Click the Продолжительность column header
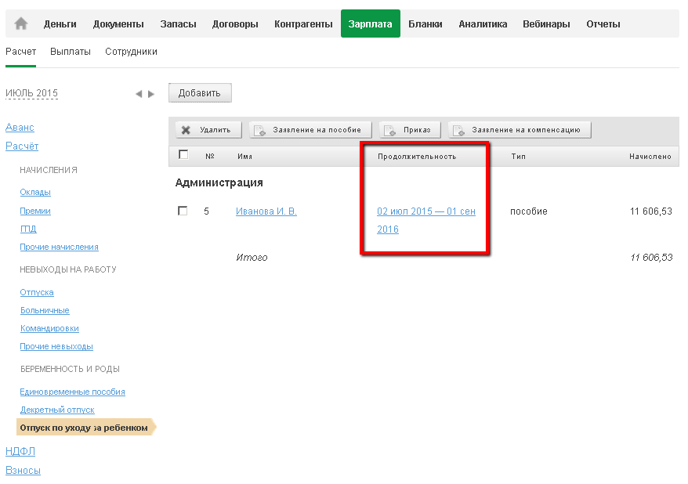 pos(417,157)
